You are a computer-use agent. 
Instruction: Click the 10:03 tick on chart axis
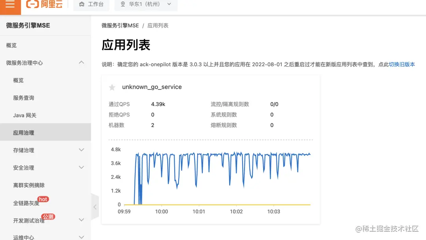click(x=273, y=212)
